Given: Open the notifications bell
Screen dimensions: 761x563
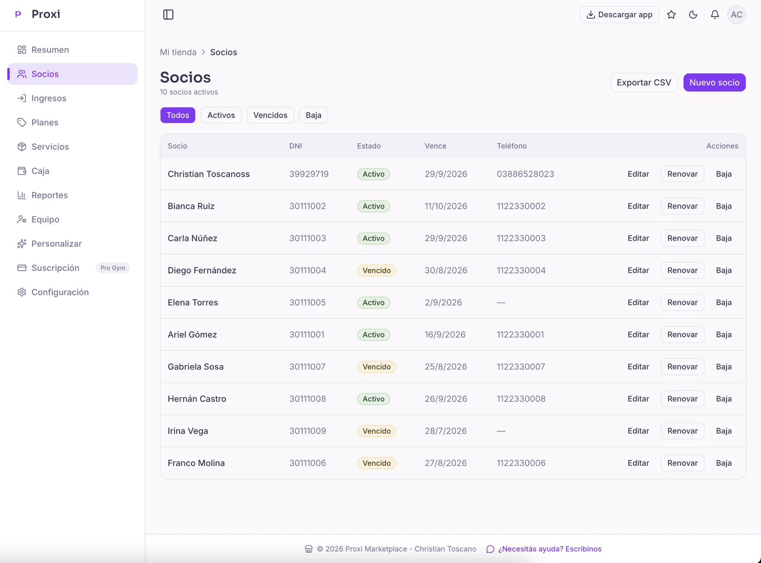Looking at the screenshot, I should tap(715, 14).
